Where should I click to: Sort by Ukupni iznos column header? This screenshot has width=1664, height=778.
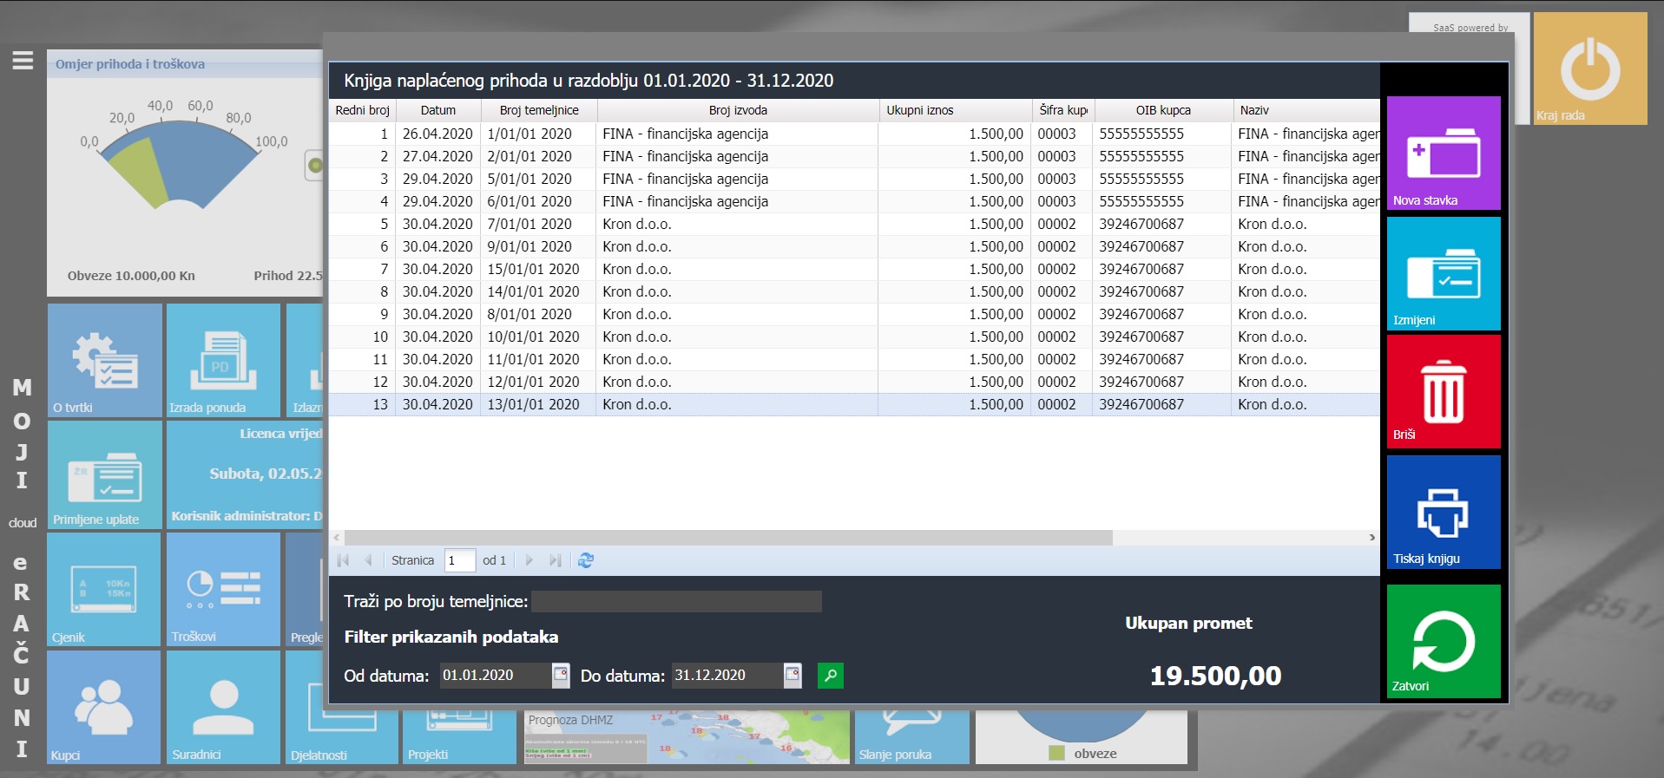[955, 110]
